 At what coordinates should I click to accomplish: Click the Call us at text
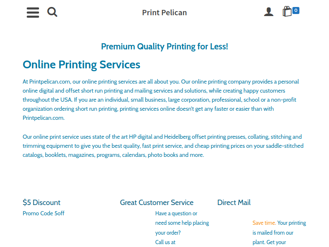coord(165,242)
